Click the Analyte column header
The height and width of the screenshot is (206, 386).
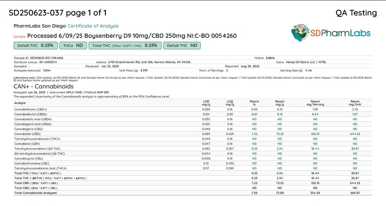pos(20,103)
